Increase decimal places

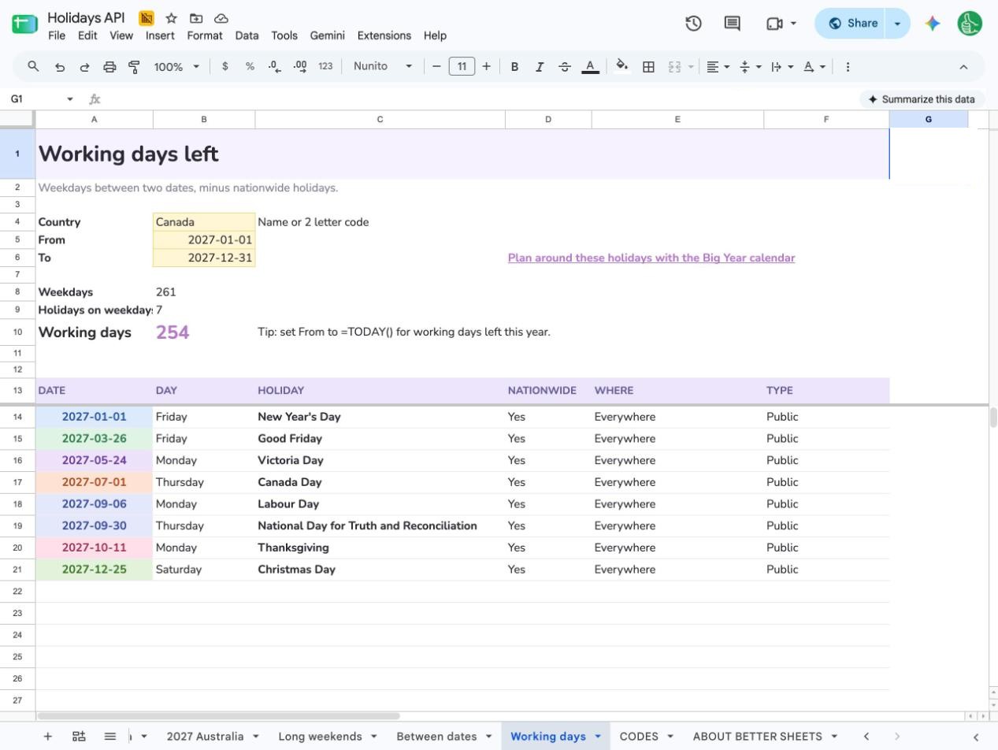tap(300, 67)
